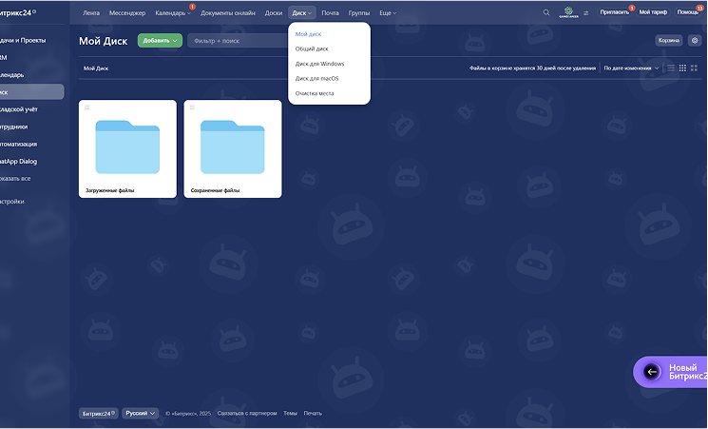The image size is (708, 429).
Task: Switch to large tile view icon
Action: (x=694, y=68)
